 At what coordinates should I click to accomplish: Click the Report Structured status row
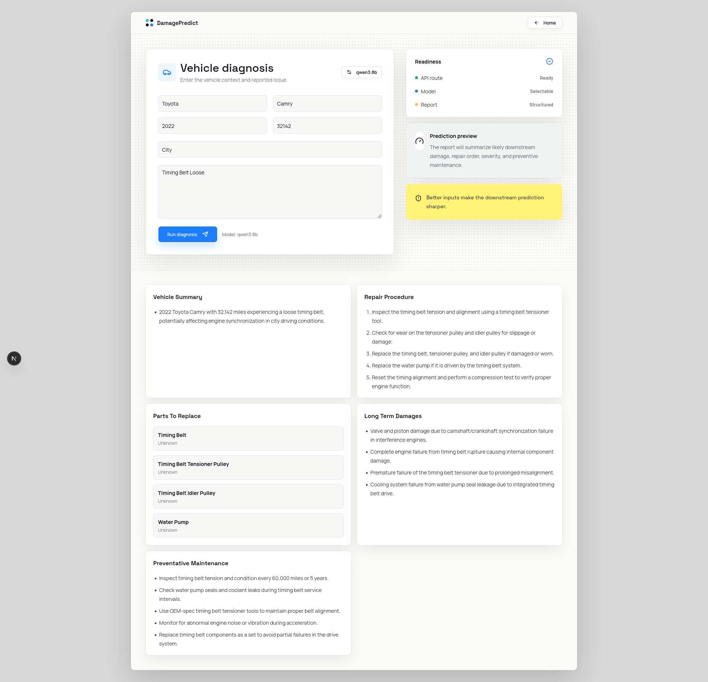pyautogui.click(x=484, y=105)
